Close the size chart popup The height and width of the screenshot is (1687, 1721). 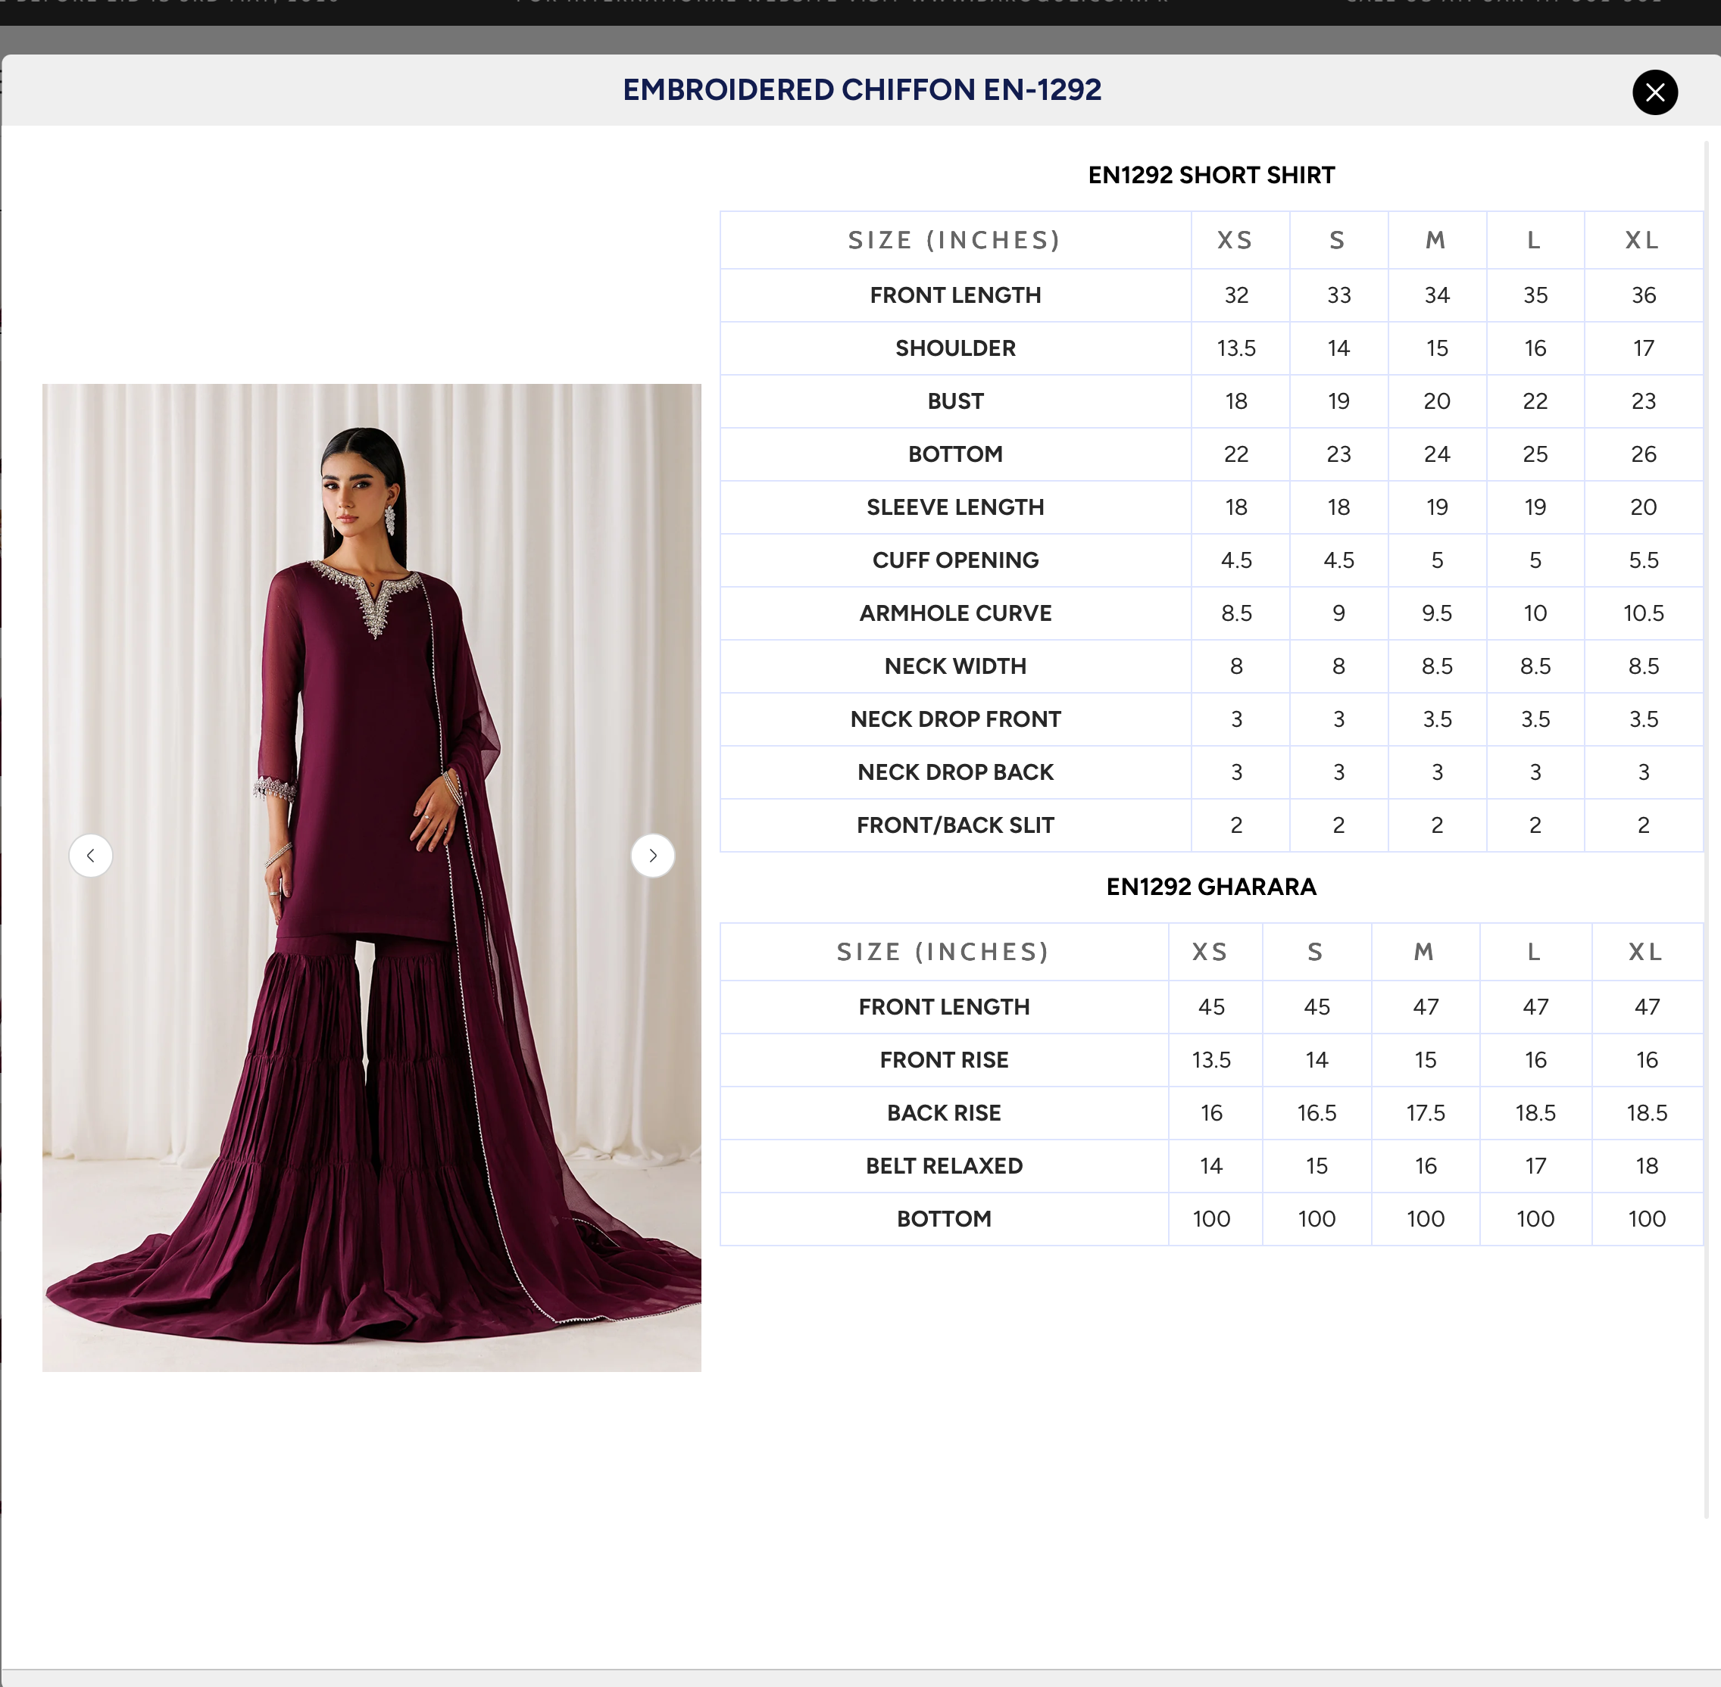pos(1654,92)
